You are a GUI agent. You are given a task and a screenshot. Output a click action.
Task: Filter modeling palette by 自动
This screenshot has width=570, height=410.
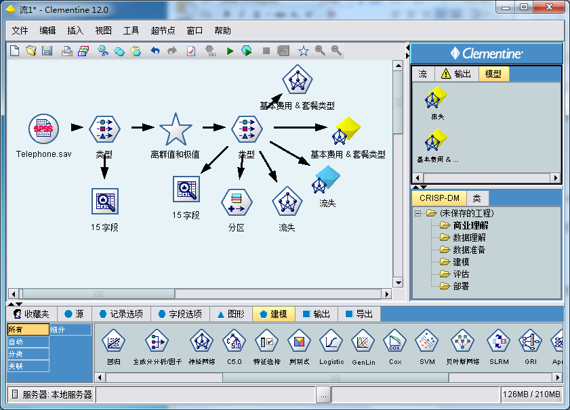[28, 342]
